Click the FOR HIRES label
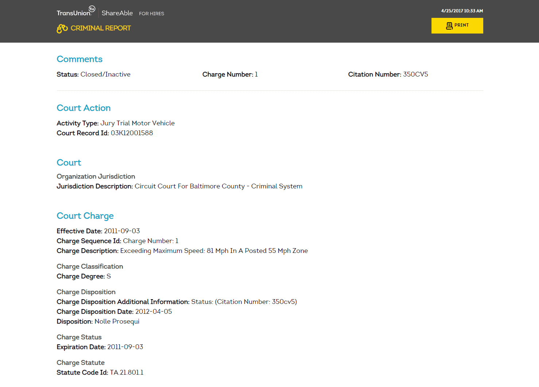539x387 pixels. 152,13
